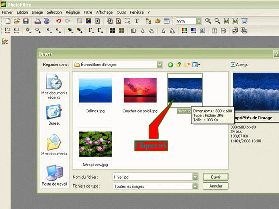
Task: Convert to grayscale with black grid icon
Action: click(112, 31)
